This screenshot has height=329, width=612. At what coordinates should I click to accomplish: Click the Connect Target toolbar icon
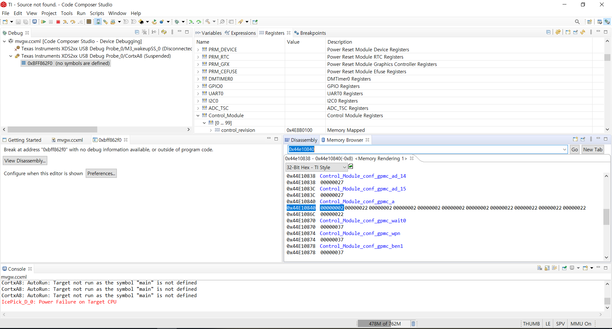tap(98, 22)
